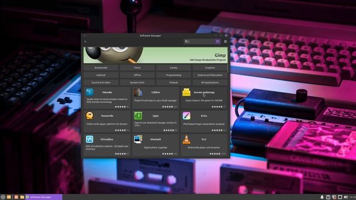The height and width of the screenshot is (200, 356).
Task: Select the VLC title text
Action: (204, 139)
